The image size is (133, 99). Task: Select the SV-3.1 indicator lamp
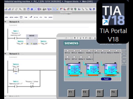pyautogui.click(x=96, y=51)
